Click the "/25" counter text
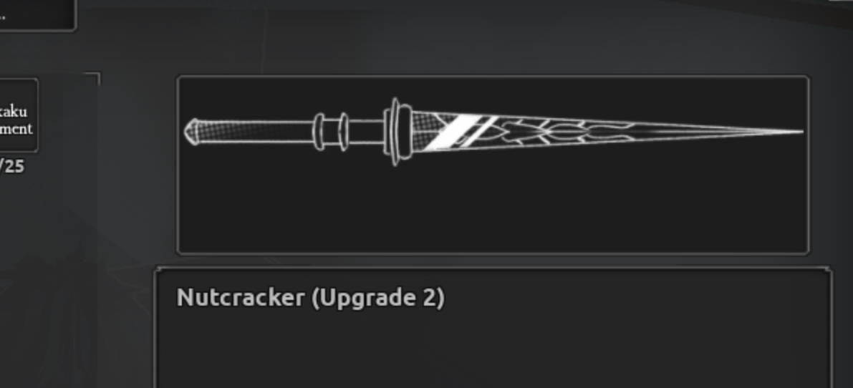853x388 pixels. pyautogui.click(x=12, y=166)
